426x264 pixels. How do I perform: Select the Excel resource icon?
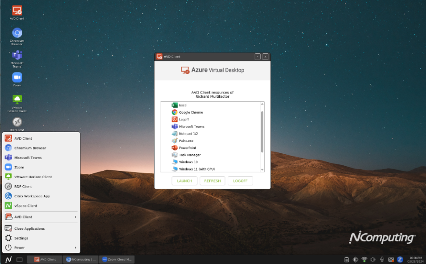174,105
